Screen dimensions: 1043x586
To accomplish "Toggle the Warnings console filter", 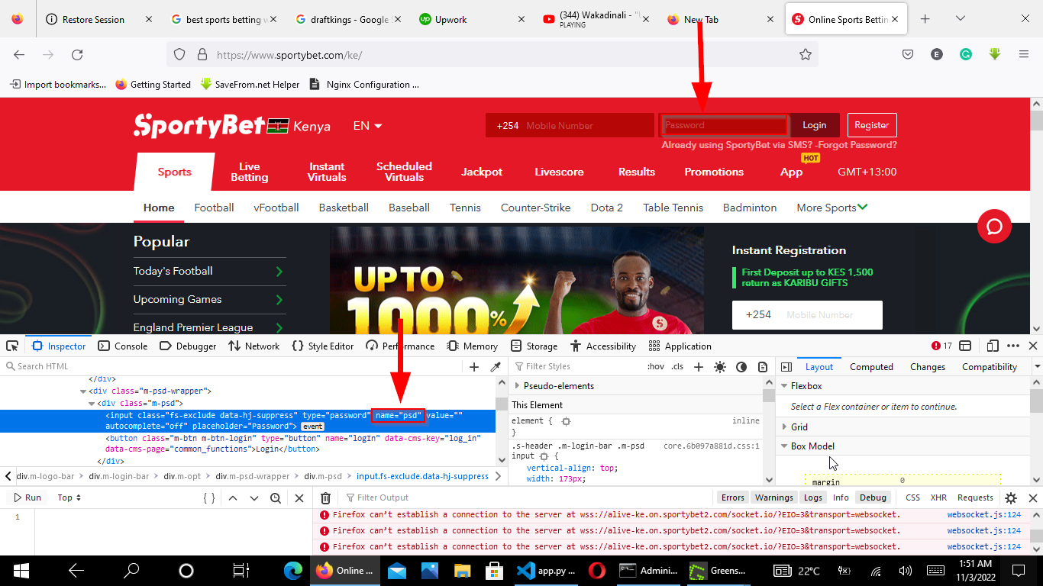I will point(774,497).
